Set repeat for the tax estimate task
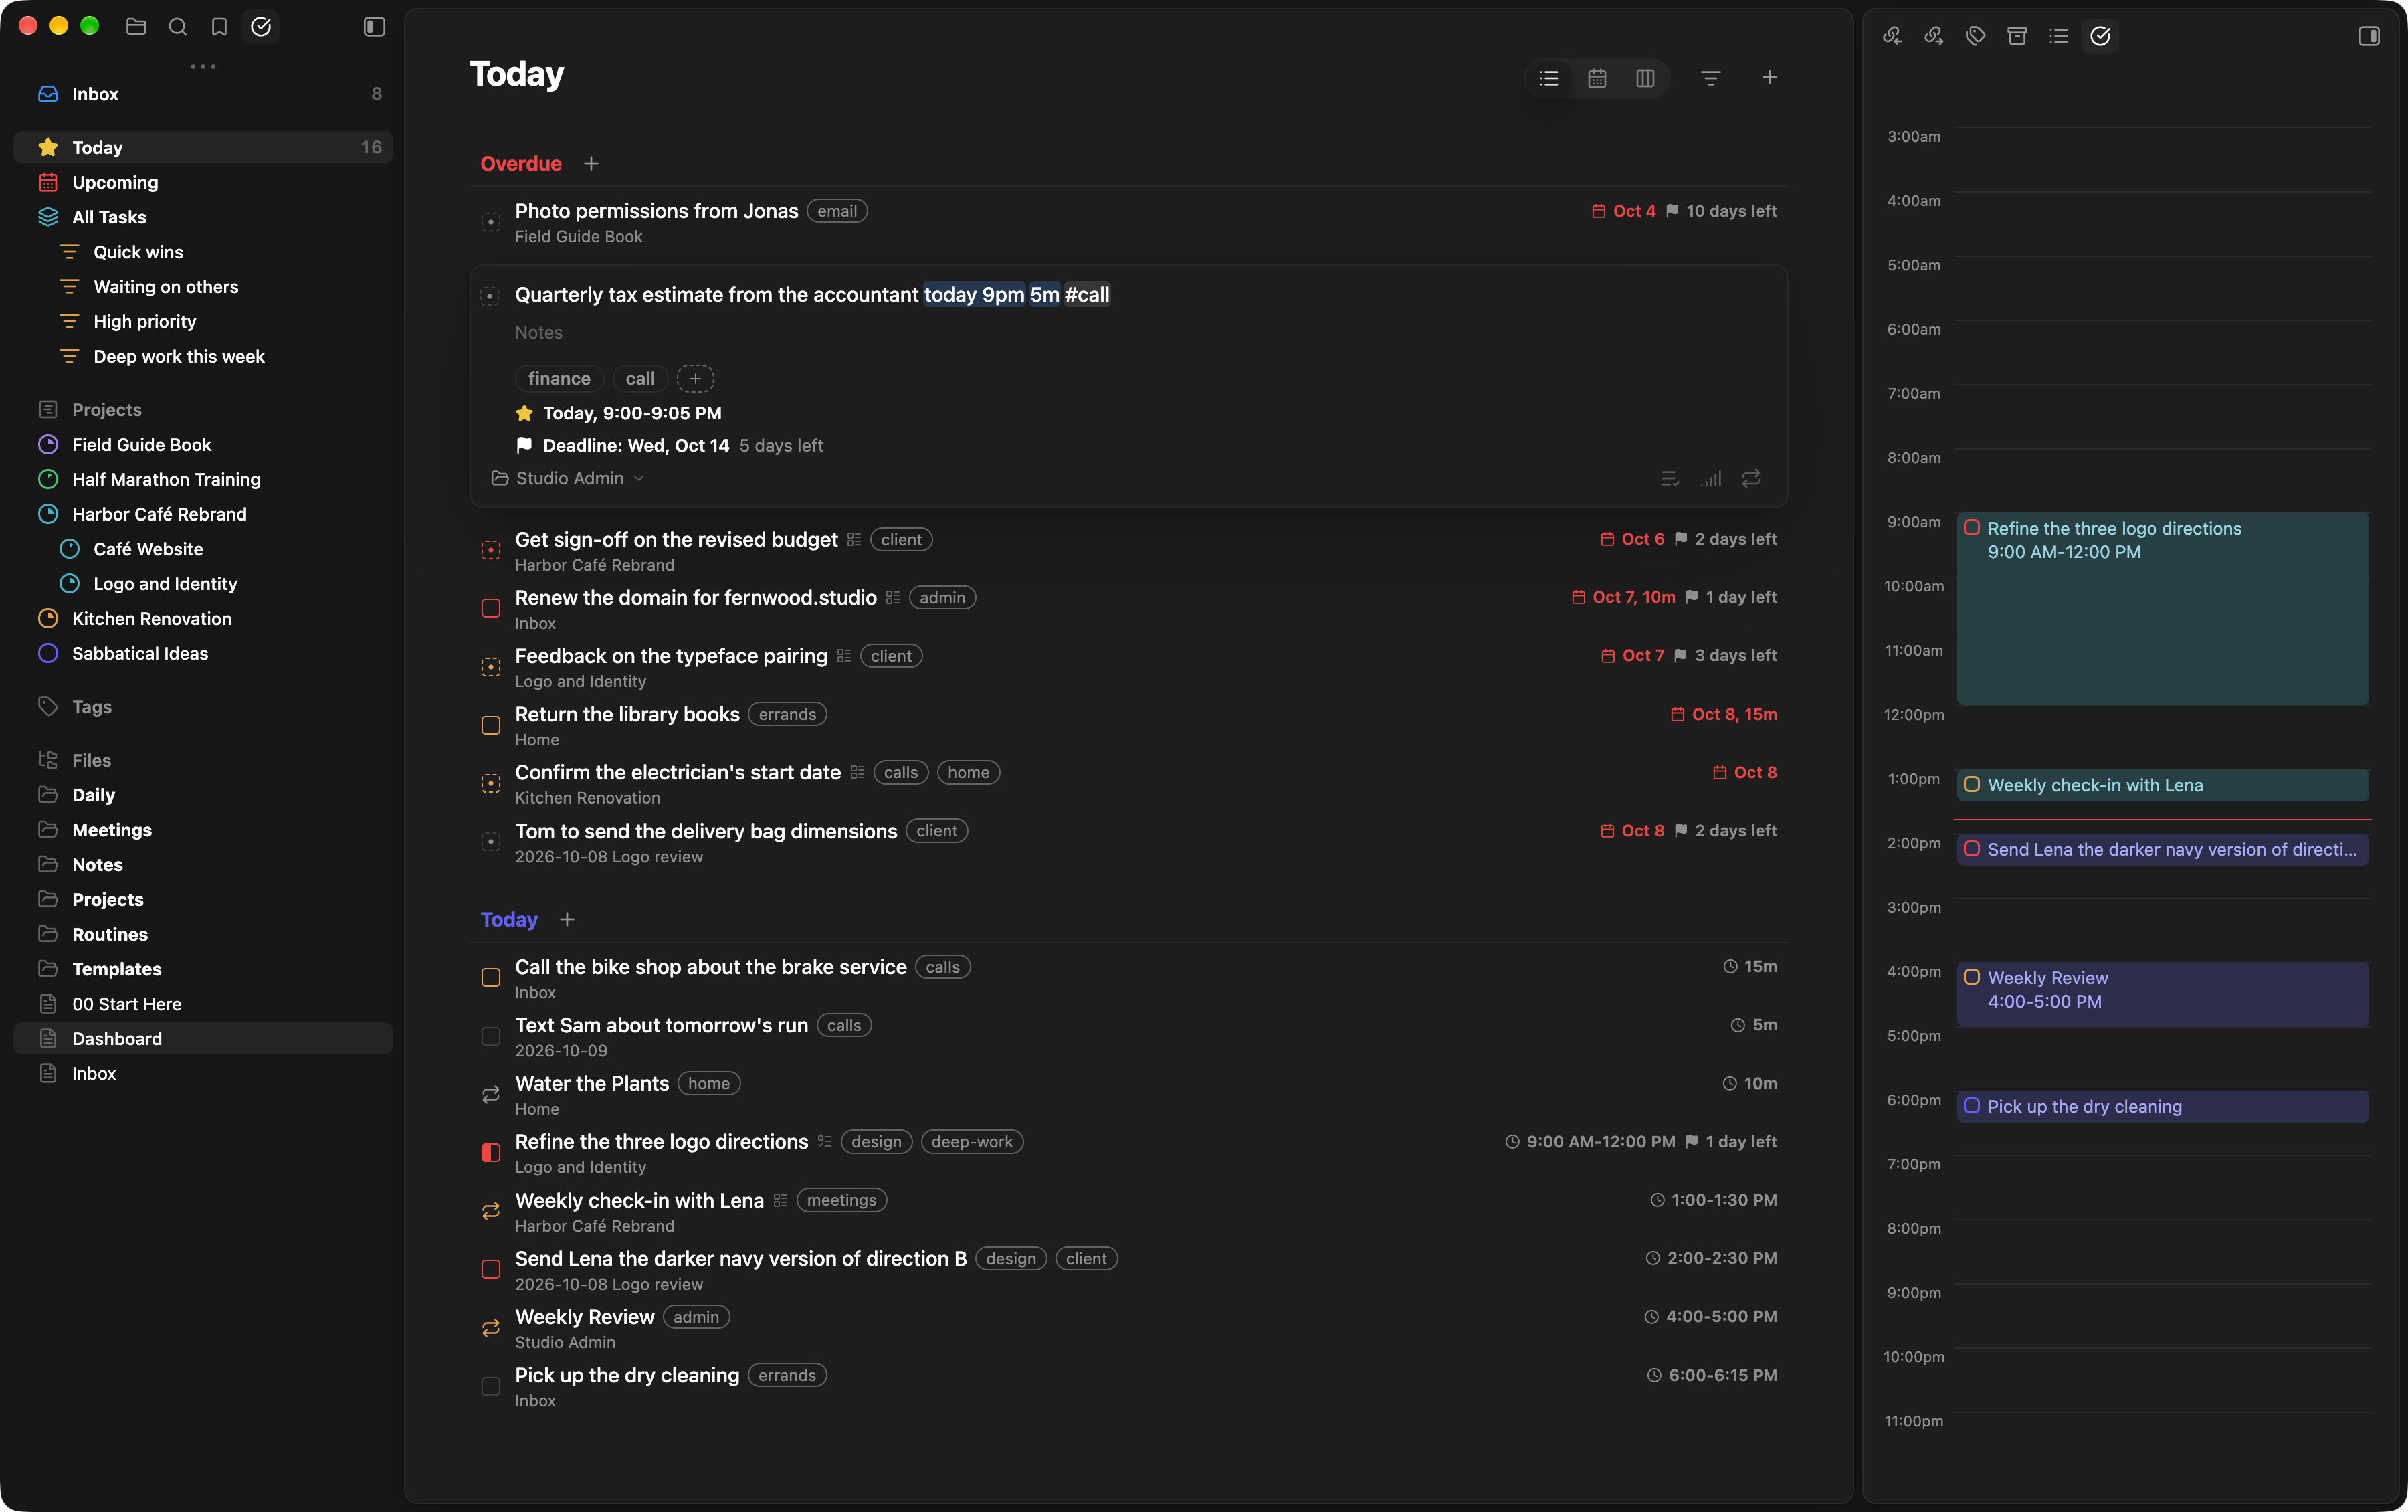Screen dimensions: 2408x1512 pyautogui.click(x=1750, y=479)
